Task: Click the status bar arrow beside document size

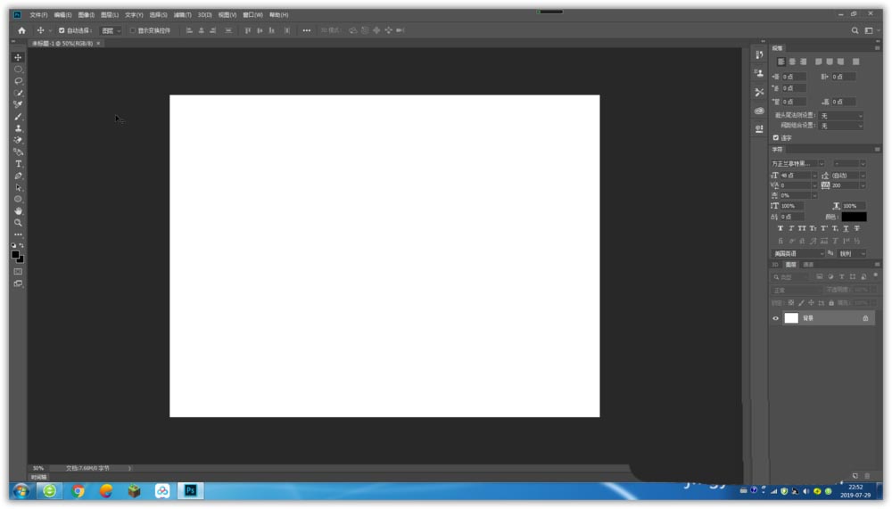Action: coord(129,469)
